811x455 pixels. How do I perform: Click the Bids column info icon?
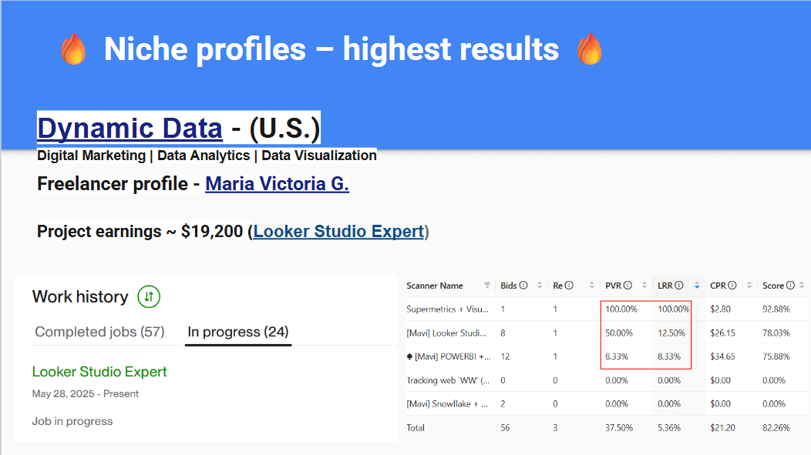[523, 285]
